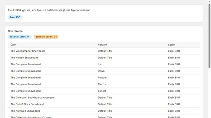
Task: Click the Sorun column header
Action: (x=171, y=45)
